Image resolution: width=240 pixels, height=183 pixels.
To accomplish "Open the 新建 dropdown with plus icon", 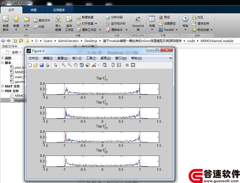I will coord(16,23).
